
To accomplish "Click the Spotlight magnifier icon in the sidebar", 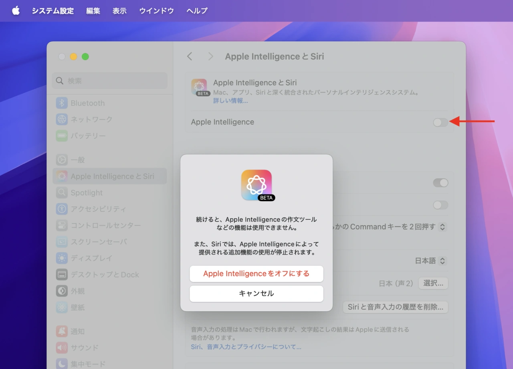I will (x=62, y=193).
